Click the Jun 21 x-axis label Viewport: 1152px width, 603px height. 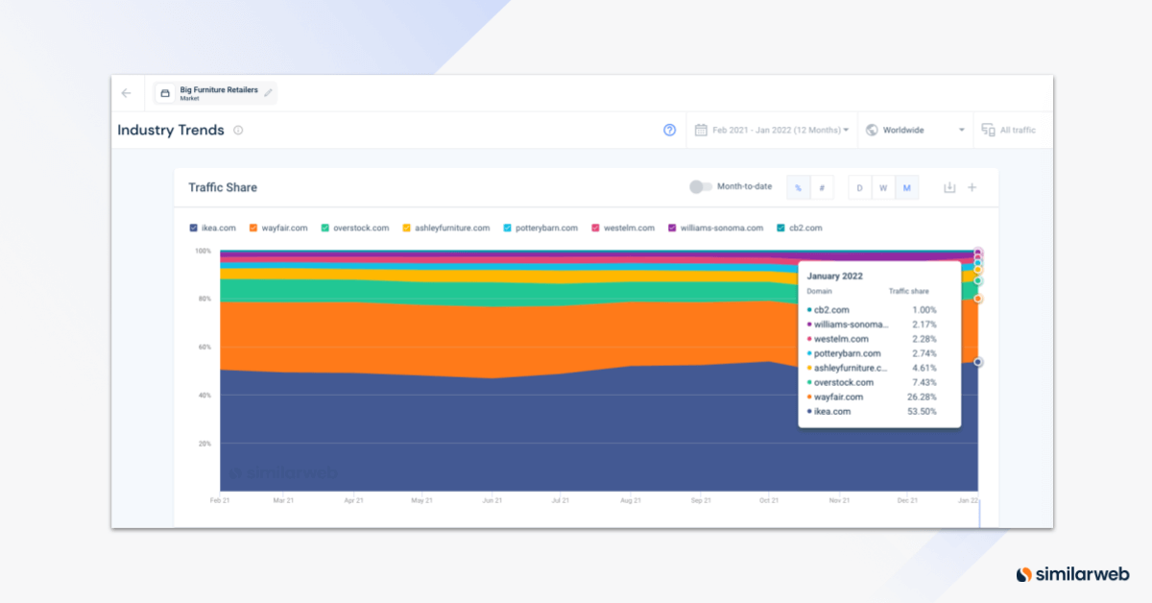click(x=492, y=500)
